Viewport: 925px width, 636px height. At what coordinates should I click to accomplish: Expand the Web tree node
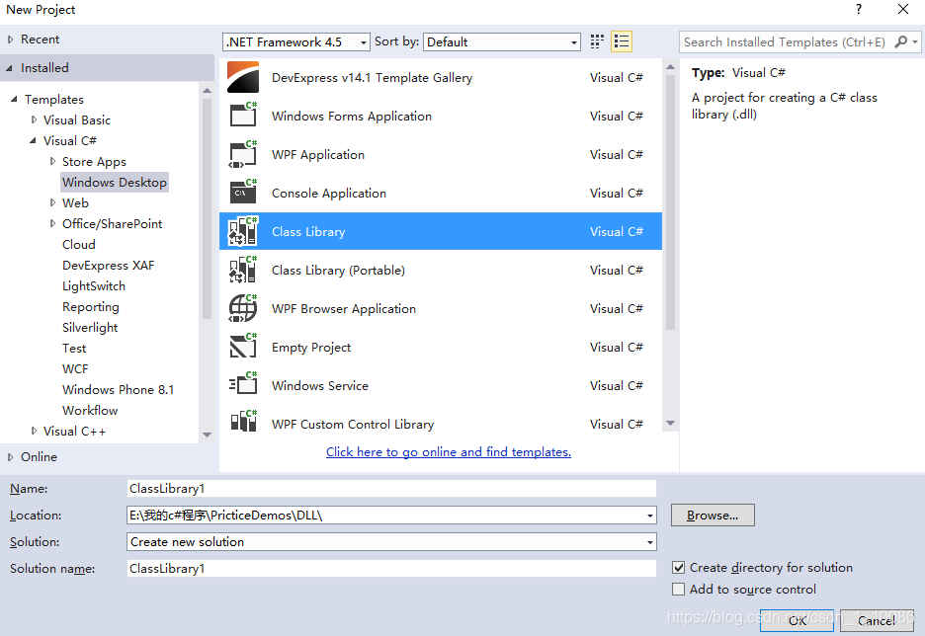[x=52, y=202]
